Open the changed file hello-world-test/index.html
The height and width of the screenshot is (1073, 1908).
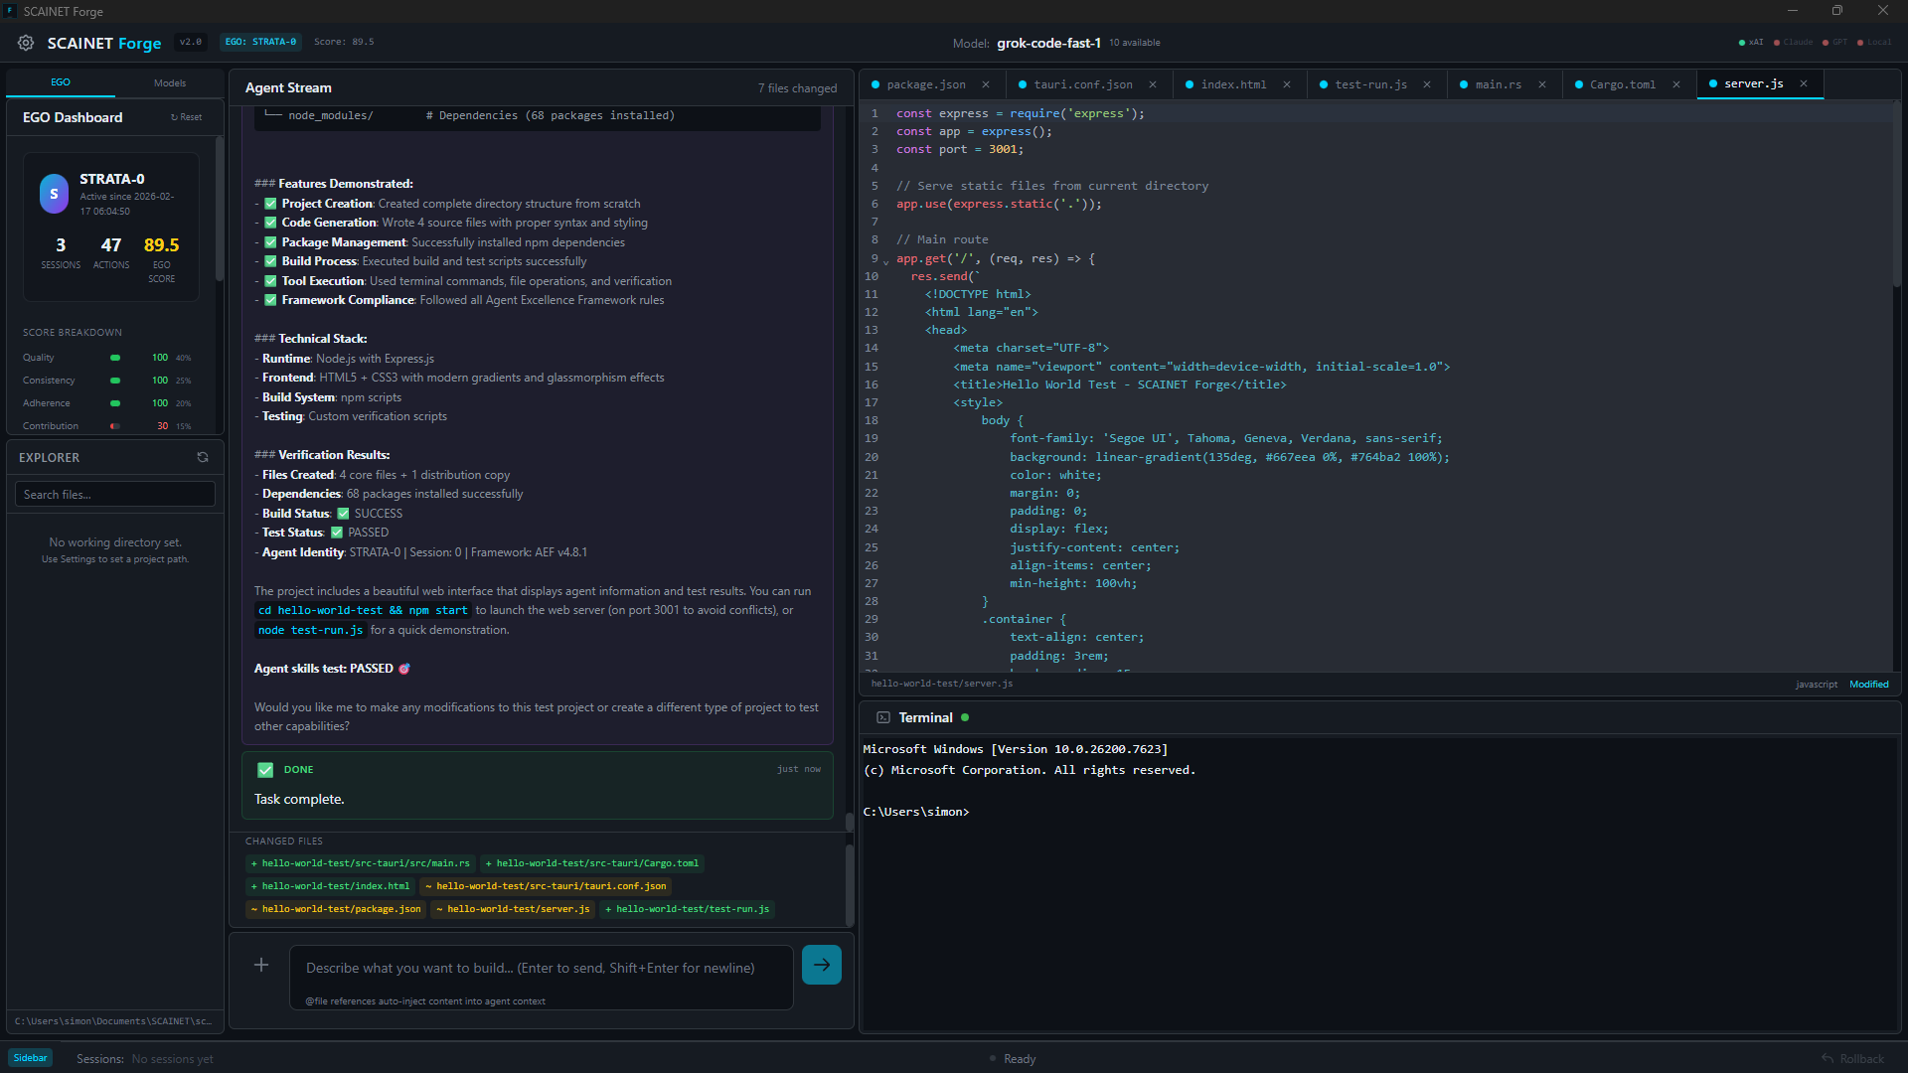coord(330,885)
